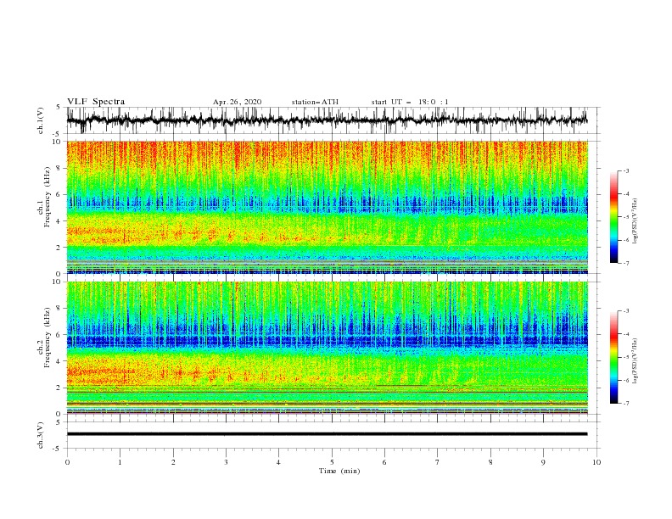Click inside the ch.2 spectrogram panel
Screen dimensions: 672x519
point(327,348)
